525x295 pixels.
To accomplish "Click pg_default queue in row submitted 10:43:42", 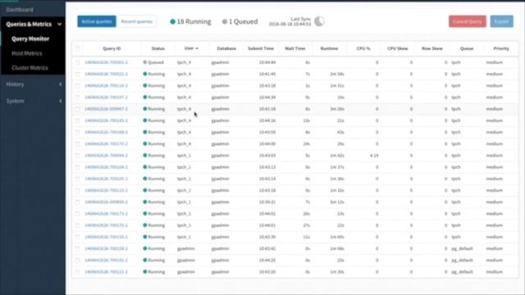I will point(462,248).
